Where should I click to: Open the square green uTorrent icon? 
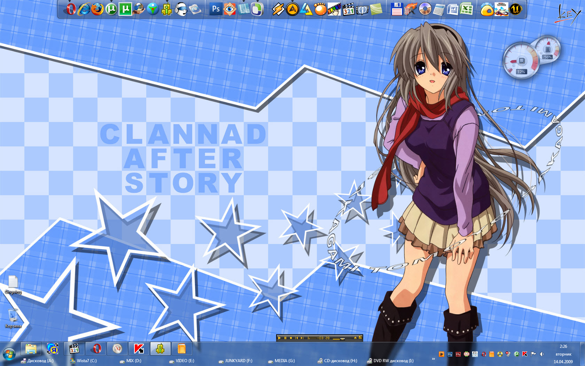(x=125, y=9)
